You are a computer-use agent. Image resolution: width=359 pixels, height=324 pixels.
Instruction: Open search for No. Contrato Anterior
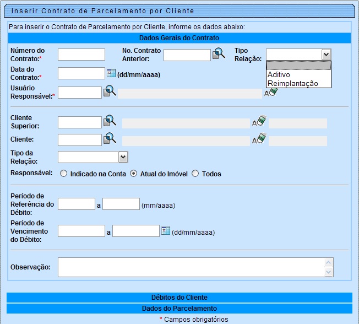pyautogui.click(x=219, y=54)
